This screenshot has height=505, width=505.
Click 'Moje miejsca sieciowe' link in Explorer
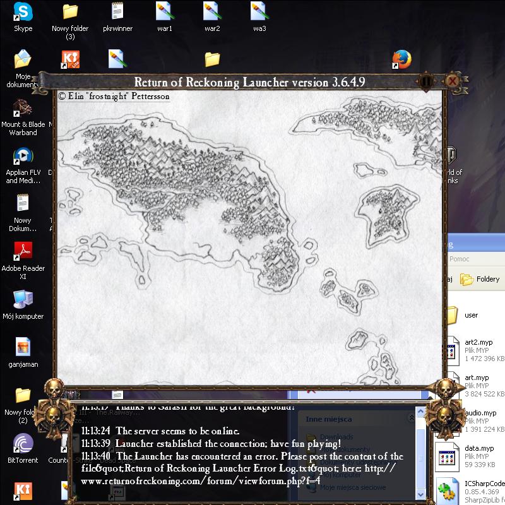pos(352,487)
